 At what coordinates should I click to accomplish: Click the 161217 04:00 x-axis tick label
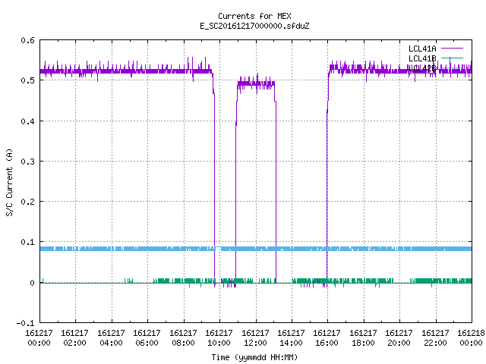coord(111,338)
